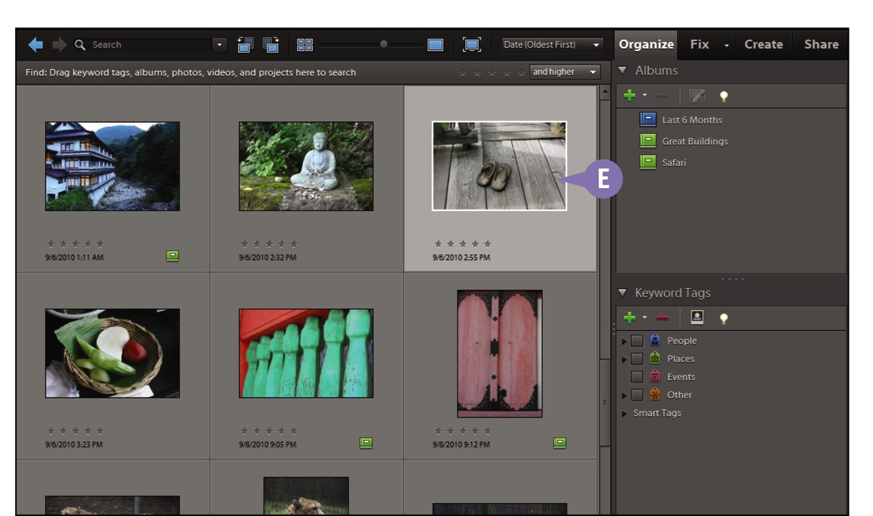
Task: Open the new keyword tag options arrow
Action: tap(644, 317)
